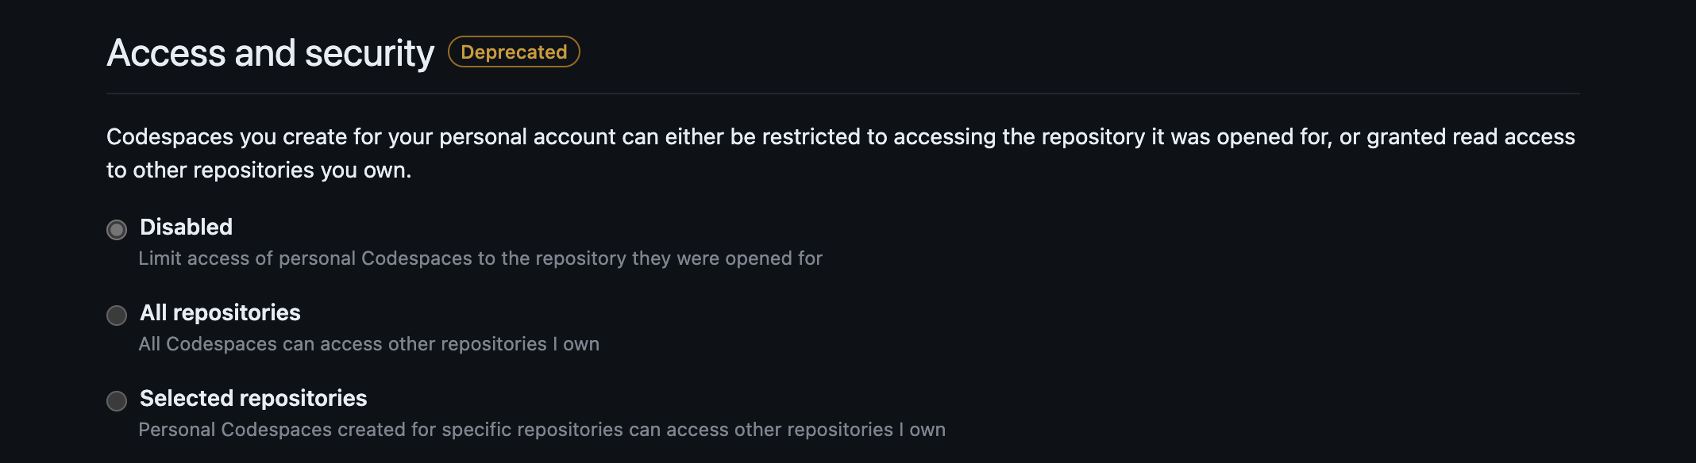The image size is (1696, 463).
Task: Click the Access and security heading
Action: (x=270, y=52)
